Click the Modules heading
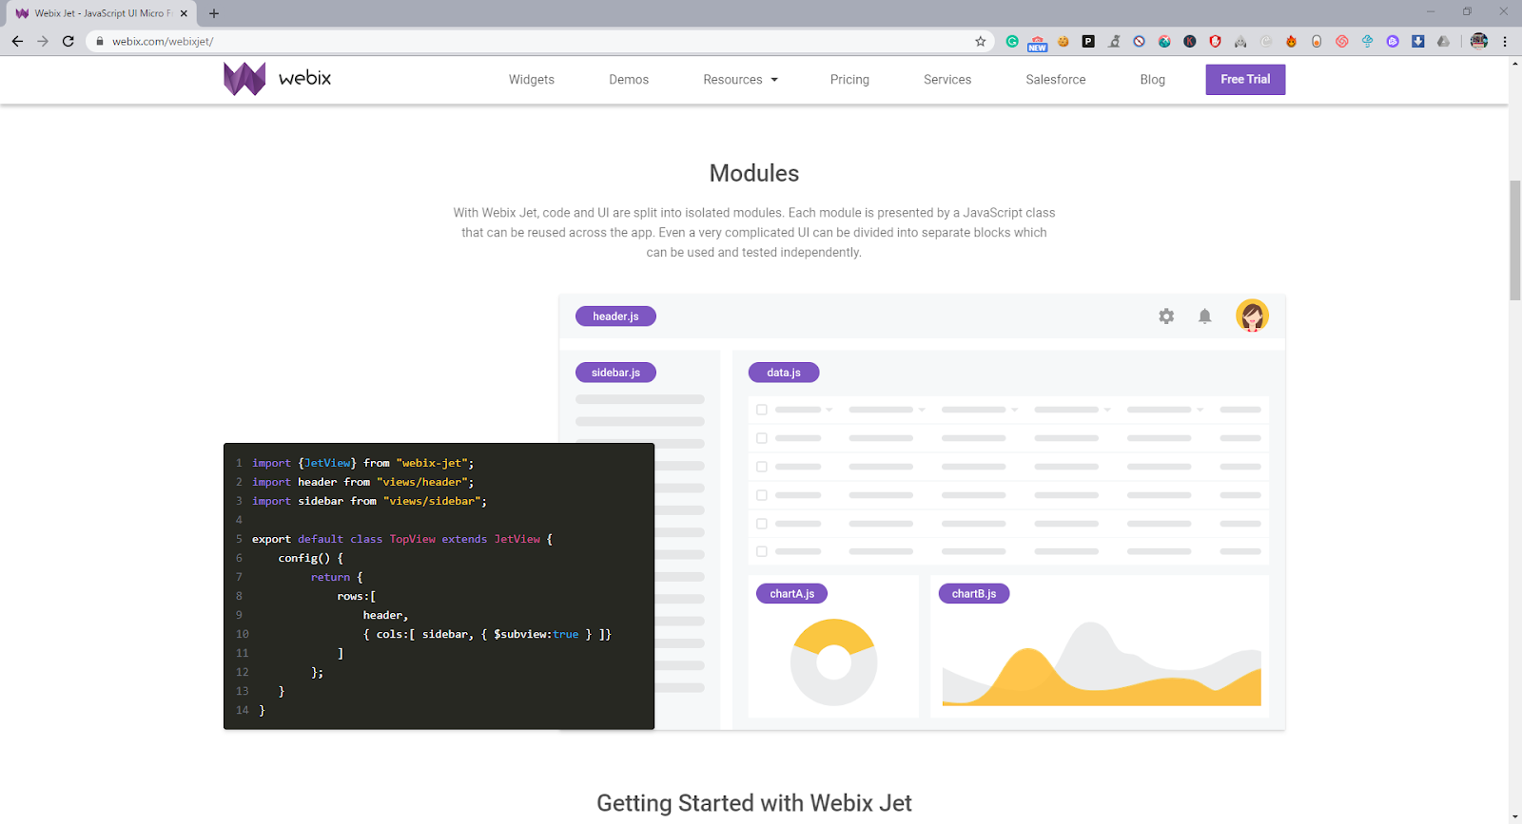This screenshot has width=1522, height=824. pos(754,173)
